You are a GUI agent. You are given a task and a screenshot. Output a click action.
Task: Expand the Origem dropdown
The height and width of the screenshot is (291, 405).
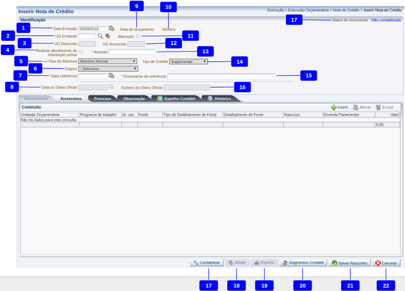tap(108, 68)
